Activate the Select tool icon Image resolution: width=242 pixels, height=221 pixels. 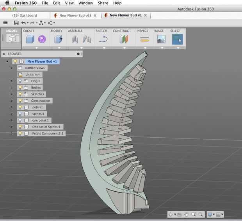[x=177, y=39]
